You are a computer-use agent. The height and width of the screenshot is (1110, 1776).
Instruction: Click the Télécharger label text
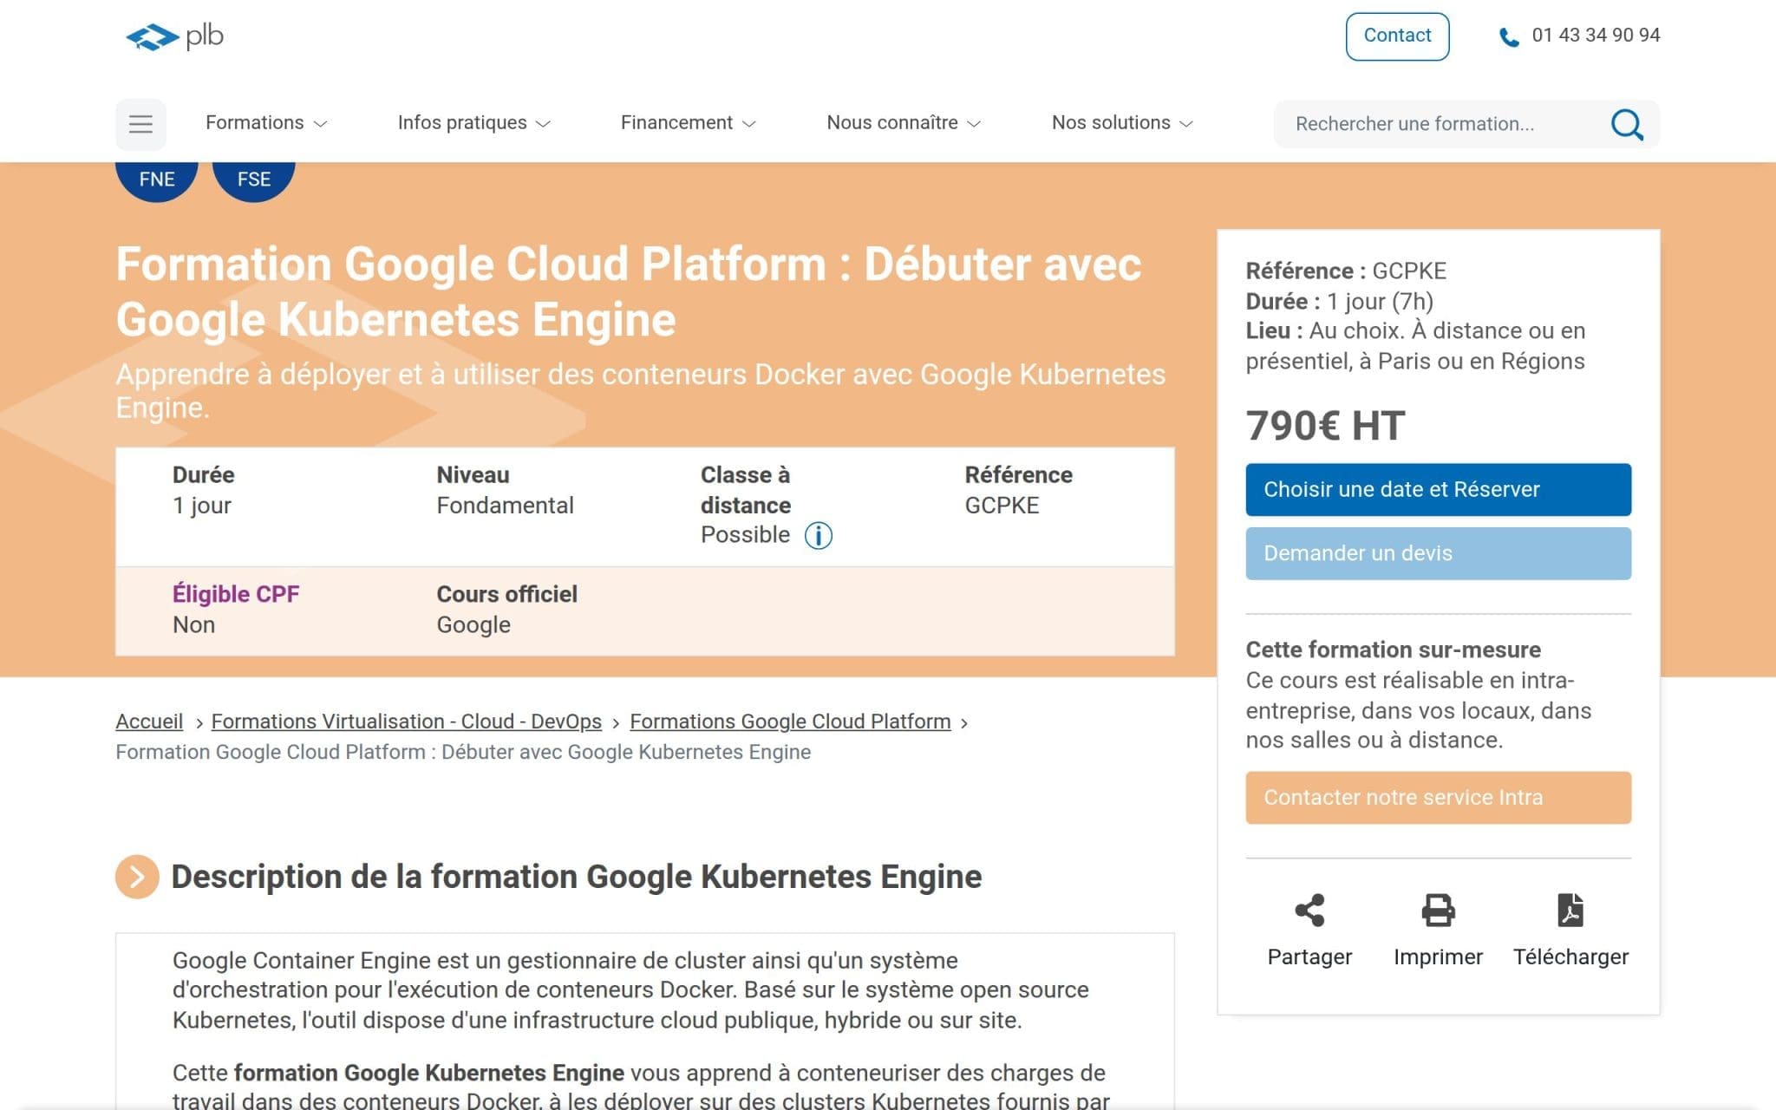point(1570,957)
